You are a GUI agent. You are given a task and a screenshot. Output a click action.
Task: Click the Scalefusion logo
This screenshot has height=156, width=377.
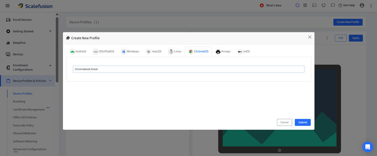point(35,6)
